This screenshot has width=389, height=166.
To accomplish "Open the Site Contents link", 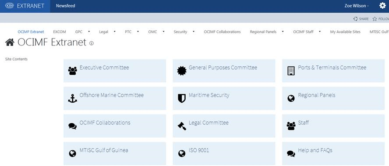I will [x=16, y=59].
